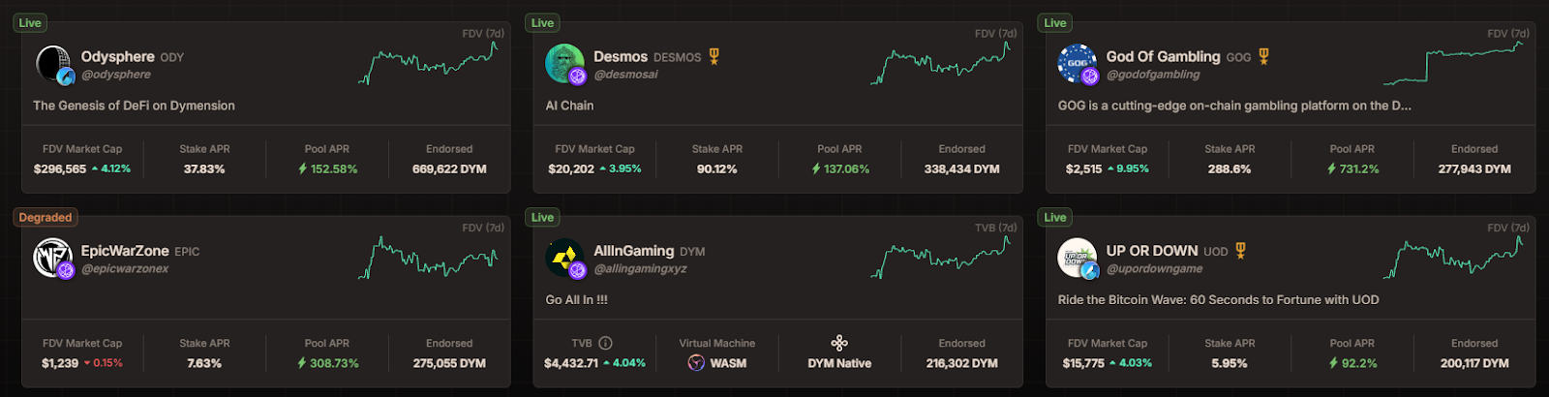The width and height of the screenshot is (1549, 397).
Task: Click the Desmos project logo
Action: (x=565, y=64)
